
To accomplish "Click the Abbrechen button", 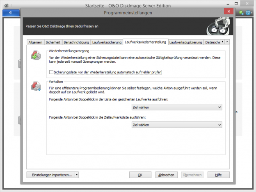I will tap(167, 175).
